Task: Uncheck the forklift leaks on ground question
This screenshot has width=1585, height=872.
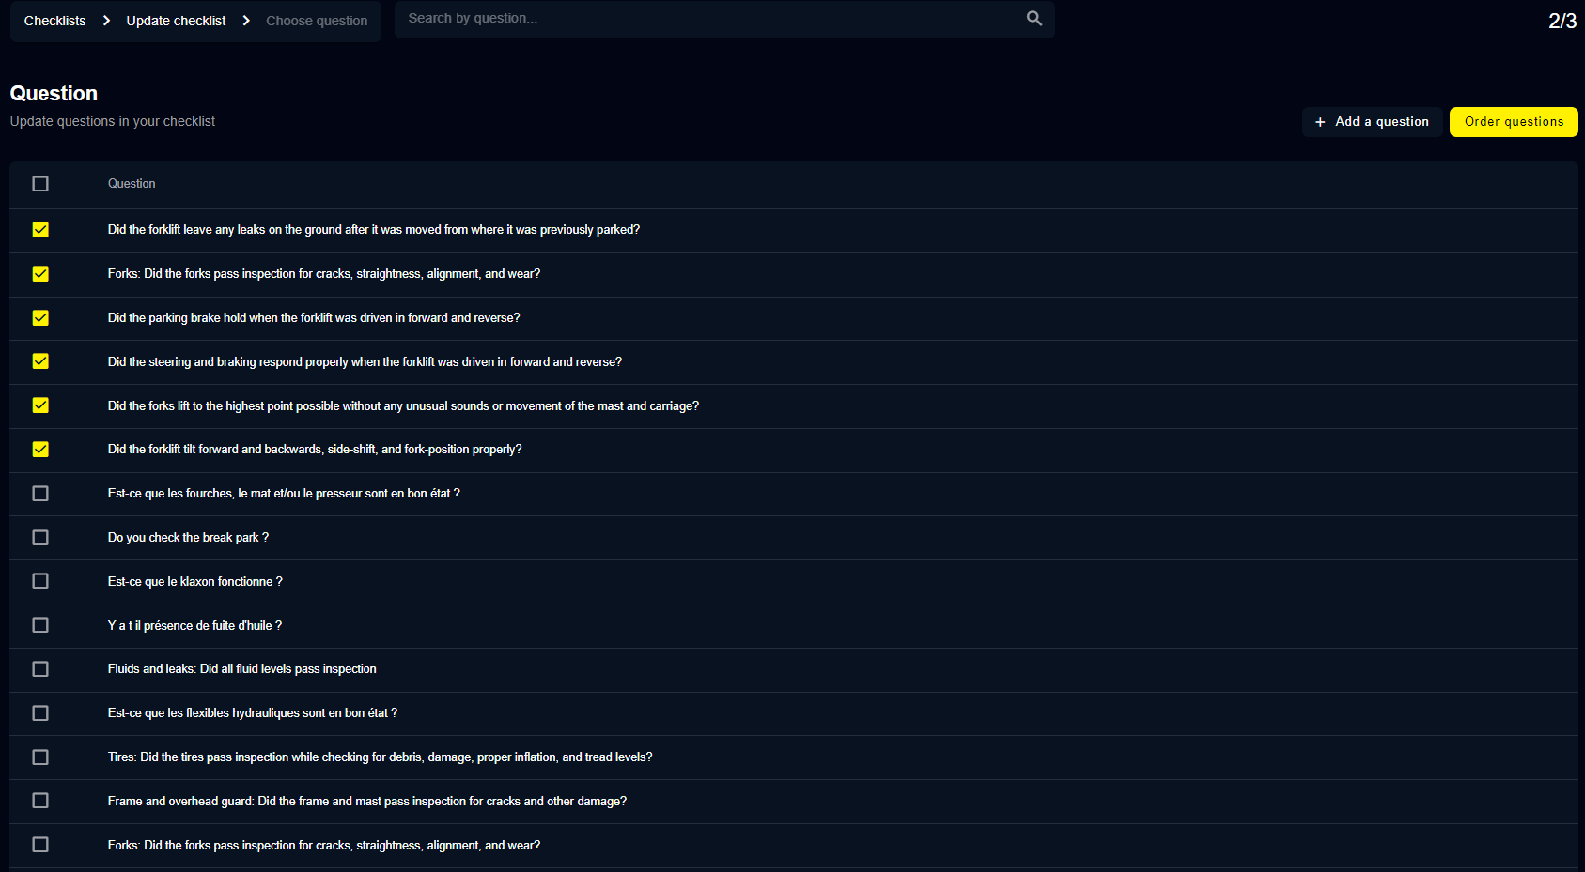Action: tap(40, 230)
